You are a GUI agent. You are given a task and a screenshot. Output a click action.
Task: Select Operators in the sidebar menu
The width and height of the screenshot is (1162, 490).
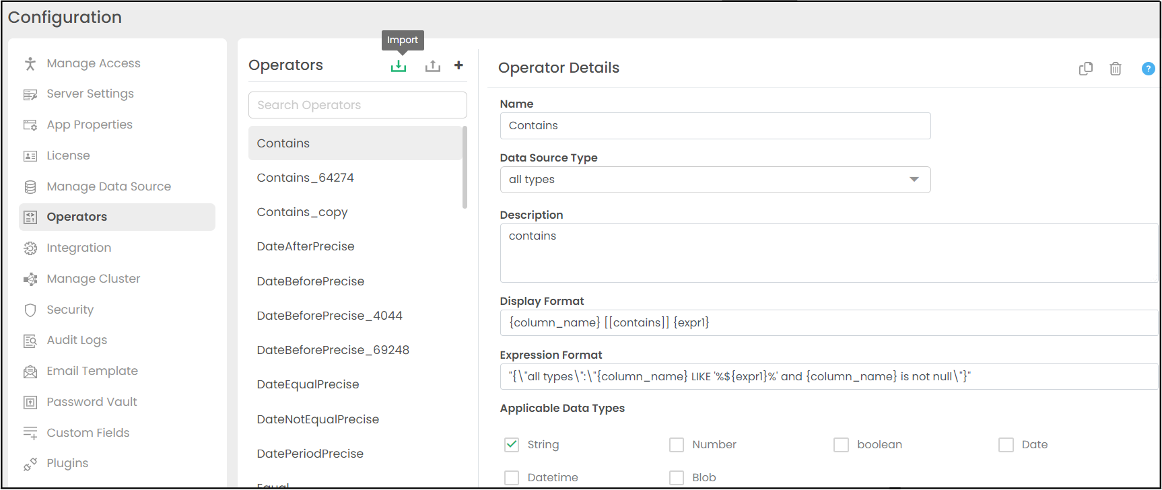pyautogui.click(x=117, y=217)
